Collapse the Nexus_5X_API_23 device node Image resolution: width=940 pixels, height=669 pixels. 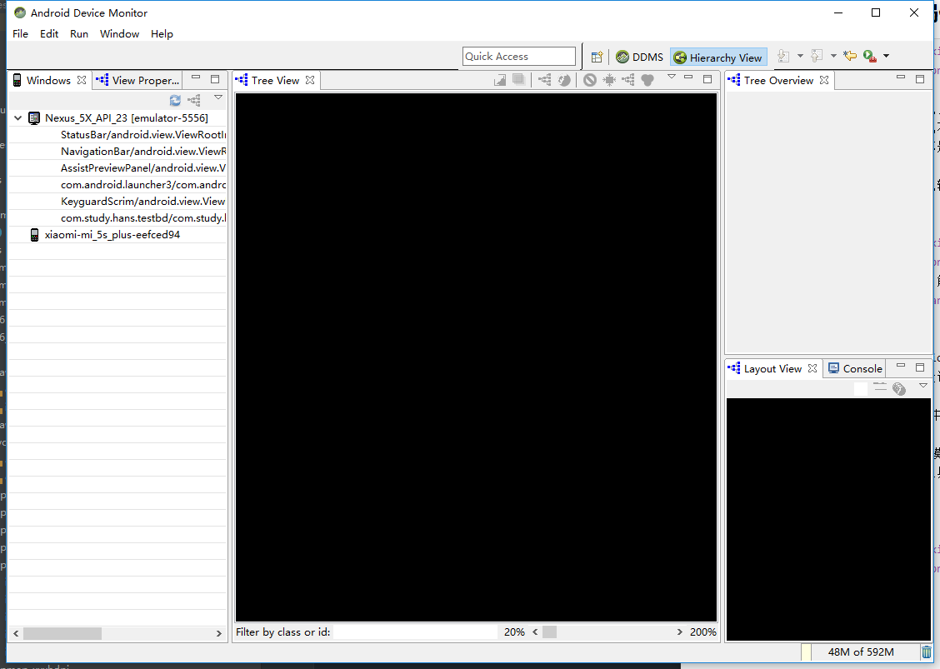[x=18, y=118]
